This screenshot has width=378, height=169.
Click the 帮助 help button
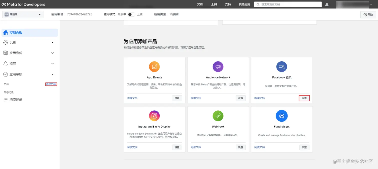(x=368, y=15)
